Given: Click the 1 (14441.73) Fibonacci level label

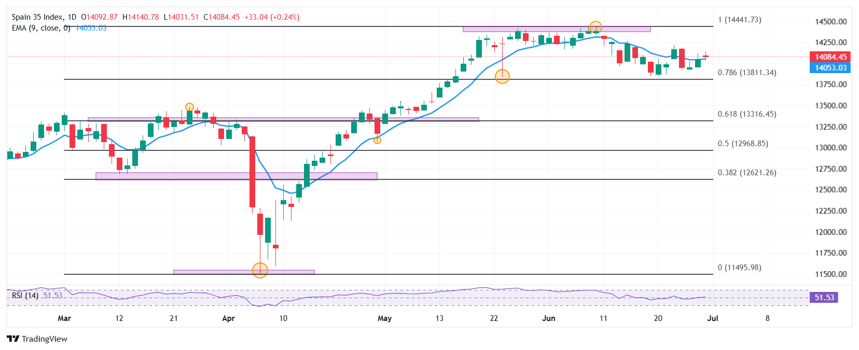Looking at the screenshot, I should pyautogui.click(x=740, y=20).
